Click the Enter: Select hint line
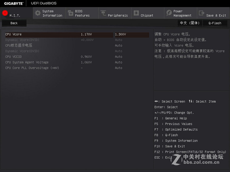This screenshot has width=230, height=172. tap(166, 107)
